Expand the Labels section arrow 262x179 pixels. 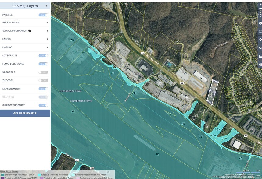coord(47,39)
